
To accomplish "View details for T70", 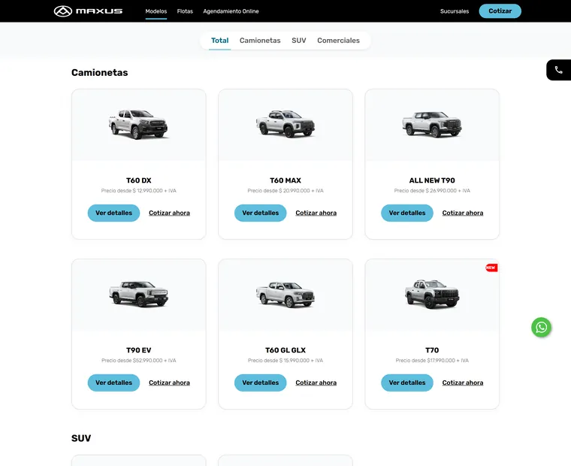I will (407, 383).
